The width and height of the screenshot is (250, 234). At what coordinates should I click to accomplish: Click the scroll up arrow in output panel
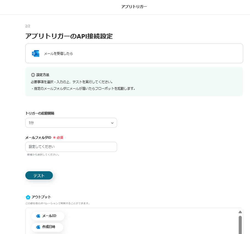point(240,212)
